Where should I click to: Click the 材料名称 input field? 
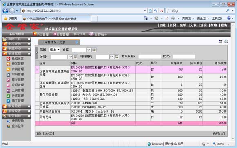coord(149,56)
